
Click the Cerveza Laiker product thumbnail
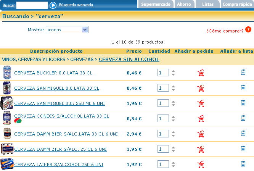tap(7, 165)
